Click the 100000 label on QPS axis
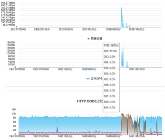 11,54
